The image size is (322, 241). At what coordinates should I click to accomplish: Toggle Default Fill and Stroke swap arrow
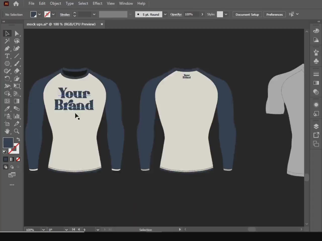tap(18, 139)
